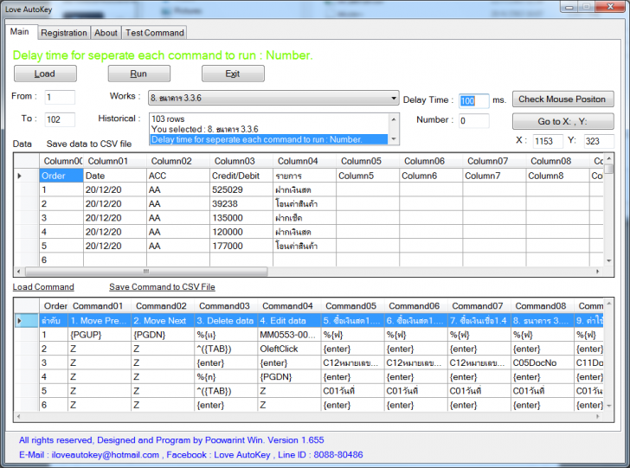Screen dimensions: 630x468
Task: Click Check Mouse Position button
Action: click(563, 99)
